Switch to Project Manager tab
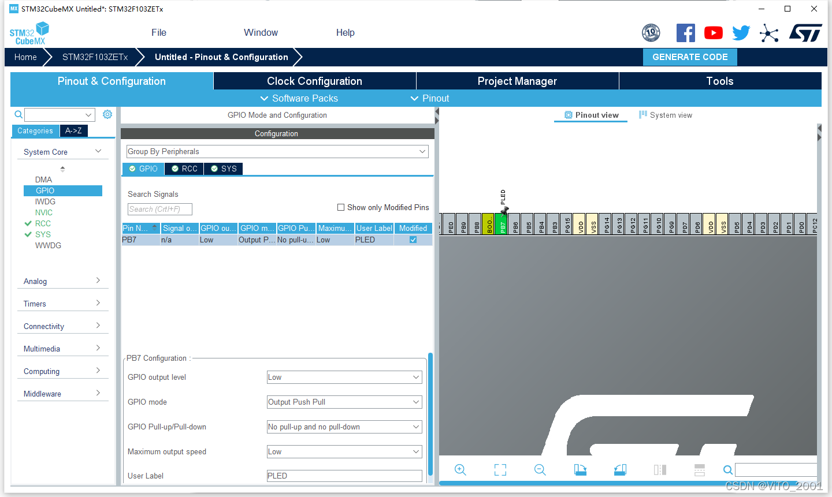 tap(517, 81)
